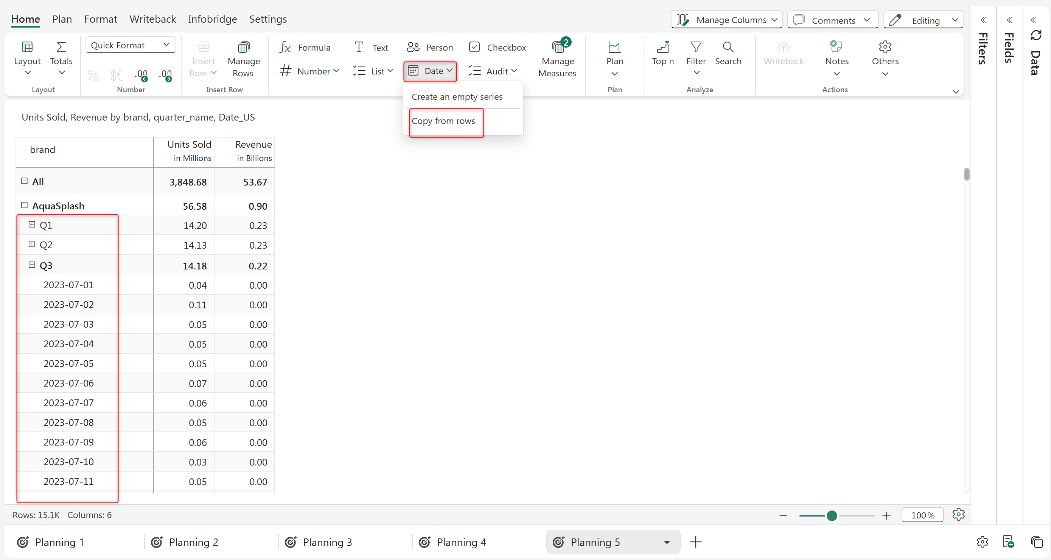
Task: Collapse the Q3 row group
Action: [32, 265]
